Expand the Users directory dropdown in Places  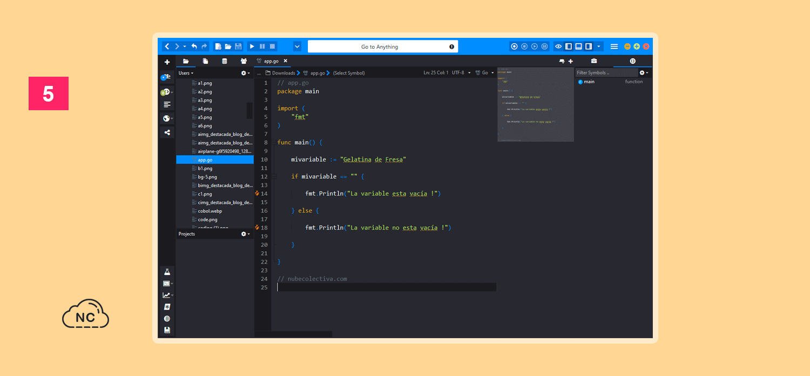(x=186, y=73)
